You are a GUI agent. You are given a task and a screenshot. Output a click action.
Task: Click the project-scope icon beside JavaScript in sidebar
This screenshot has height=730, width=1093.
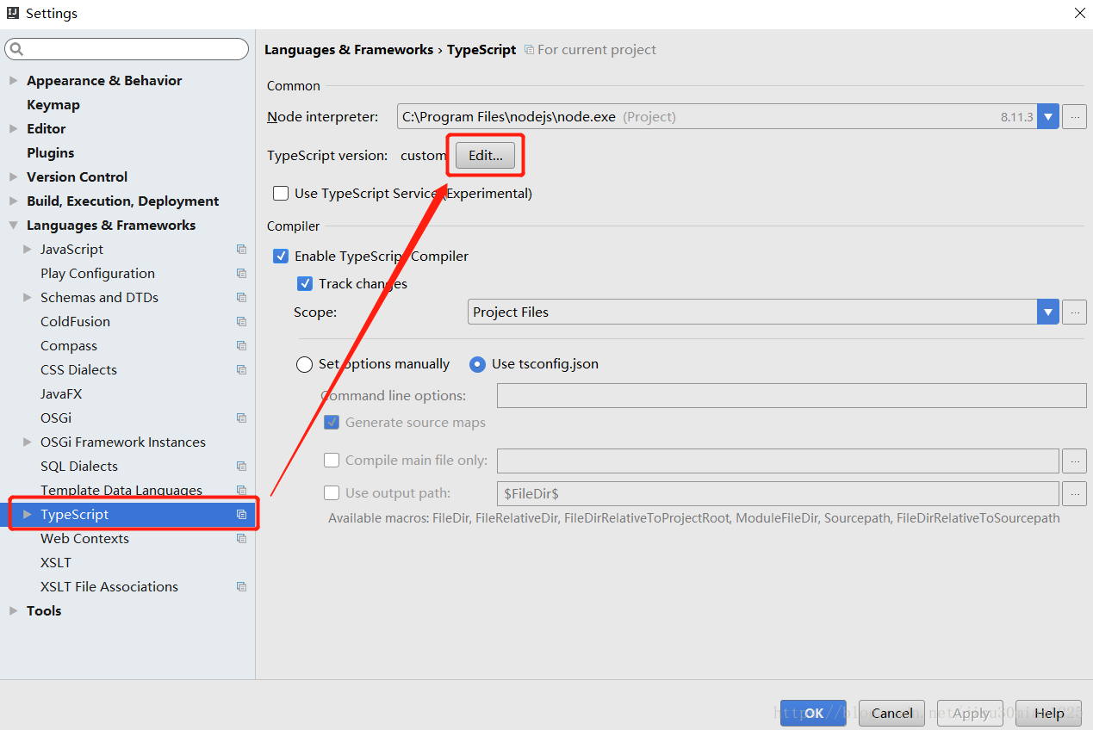click(x=241, y=249)
